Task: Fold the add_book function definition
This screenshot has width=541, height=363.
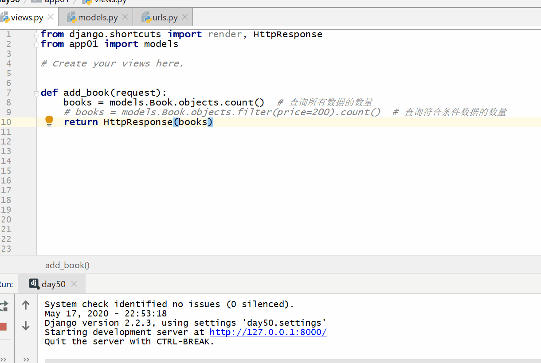Action: (x=36, y=93)
